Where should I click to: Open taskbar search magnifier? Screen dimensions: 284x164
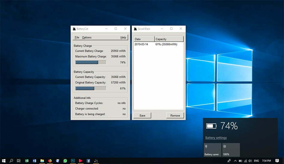click(11, 161)
